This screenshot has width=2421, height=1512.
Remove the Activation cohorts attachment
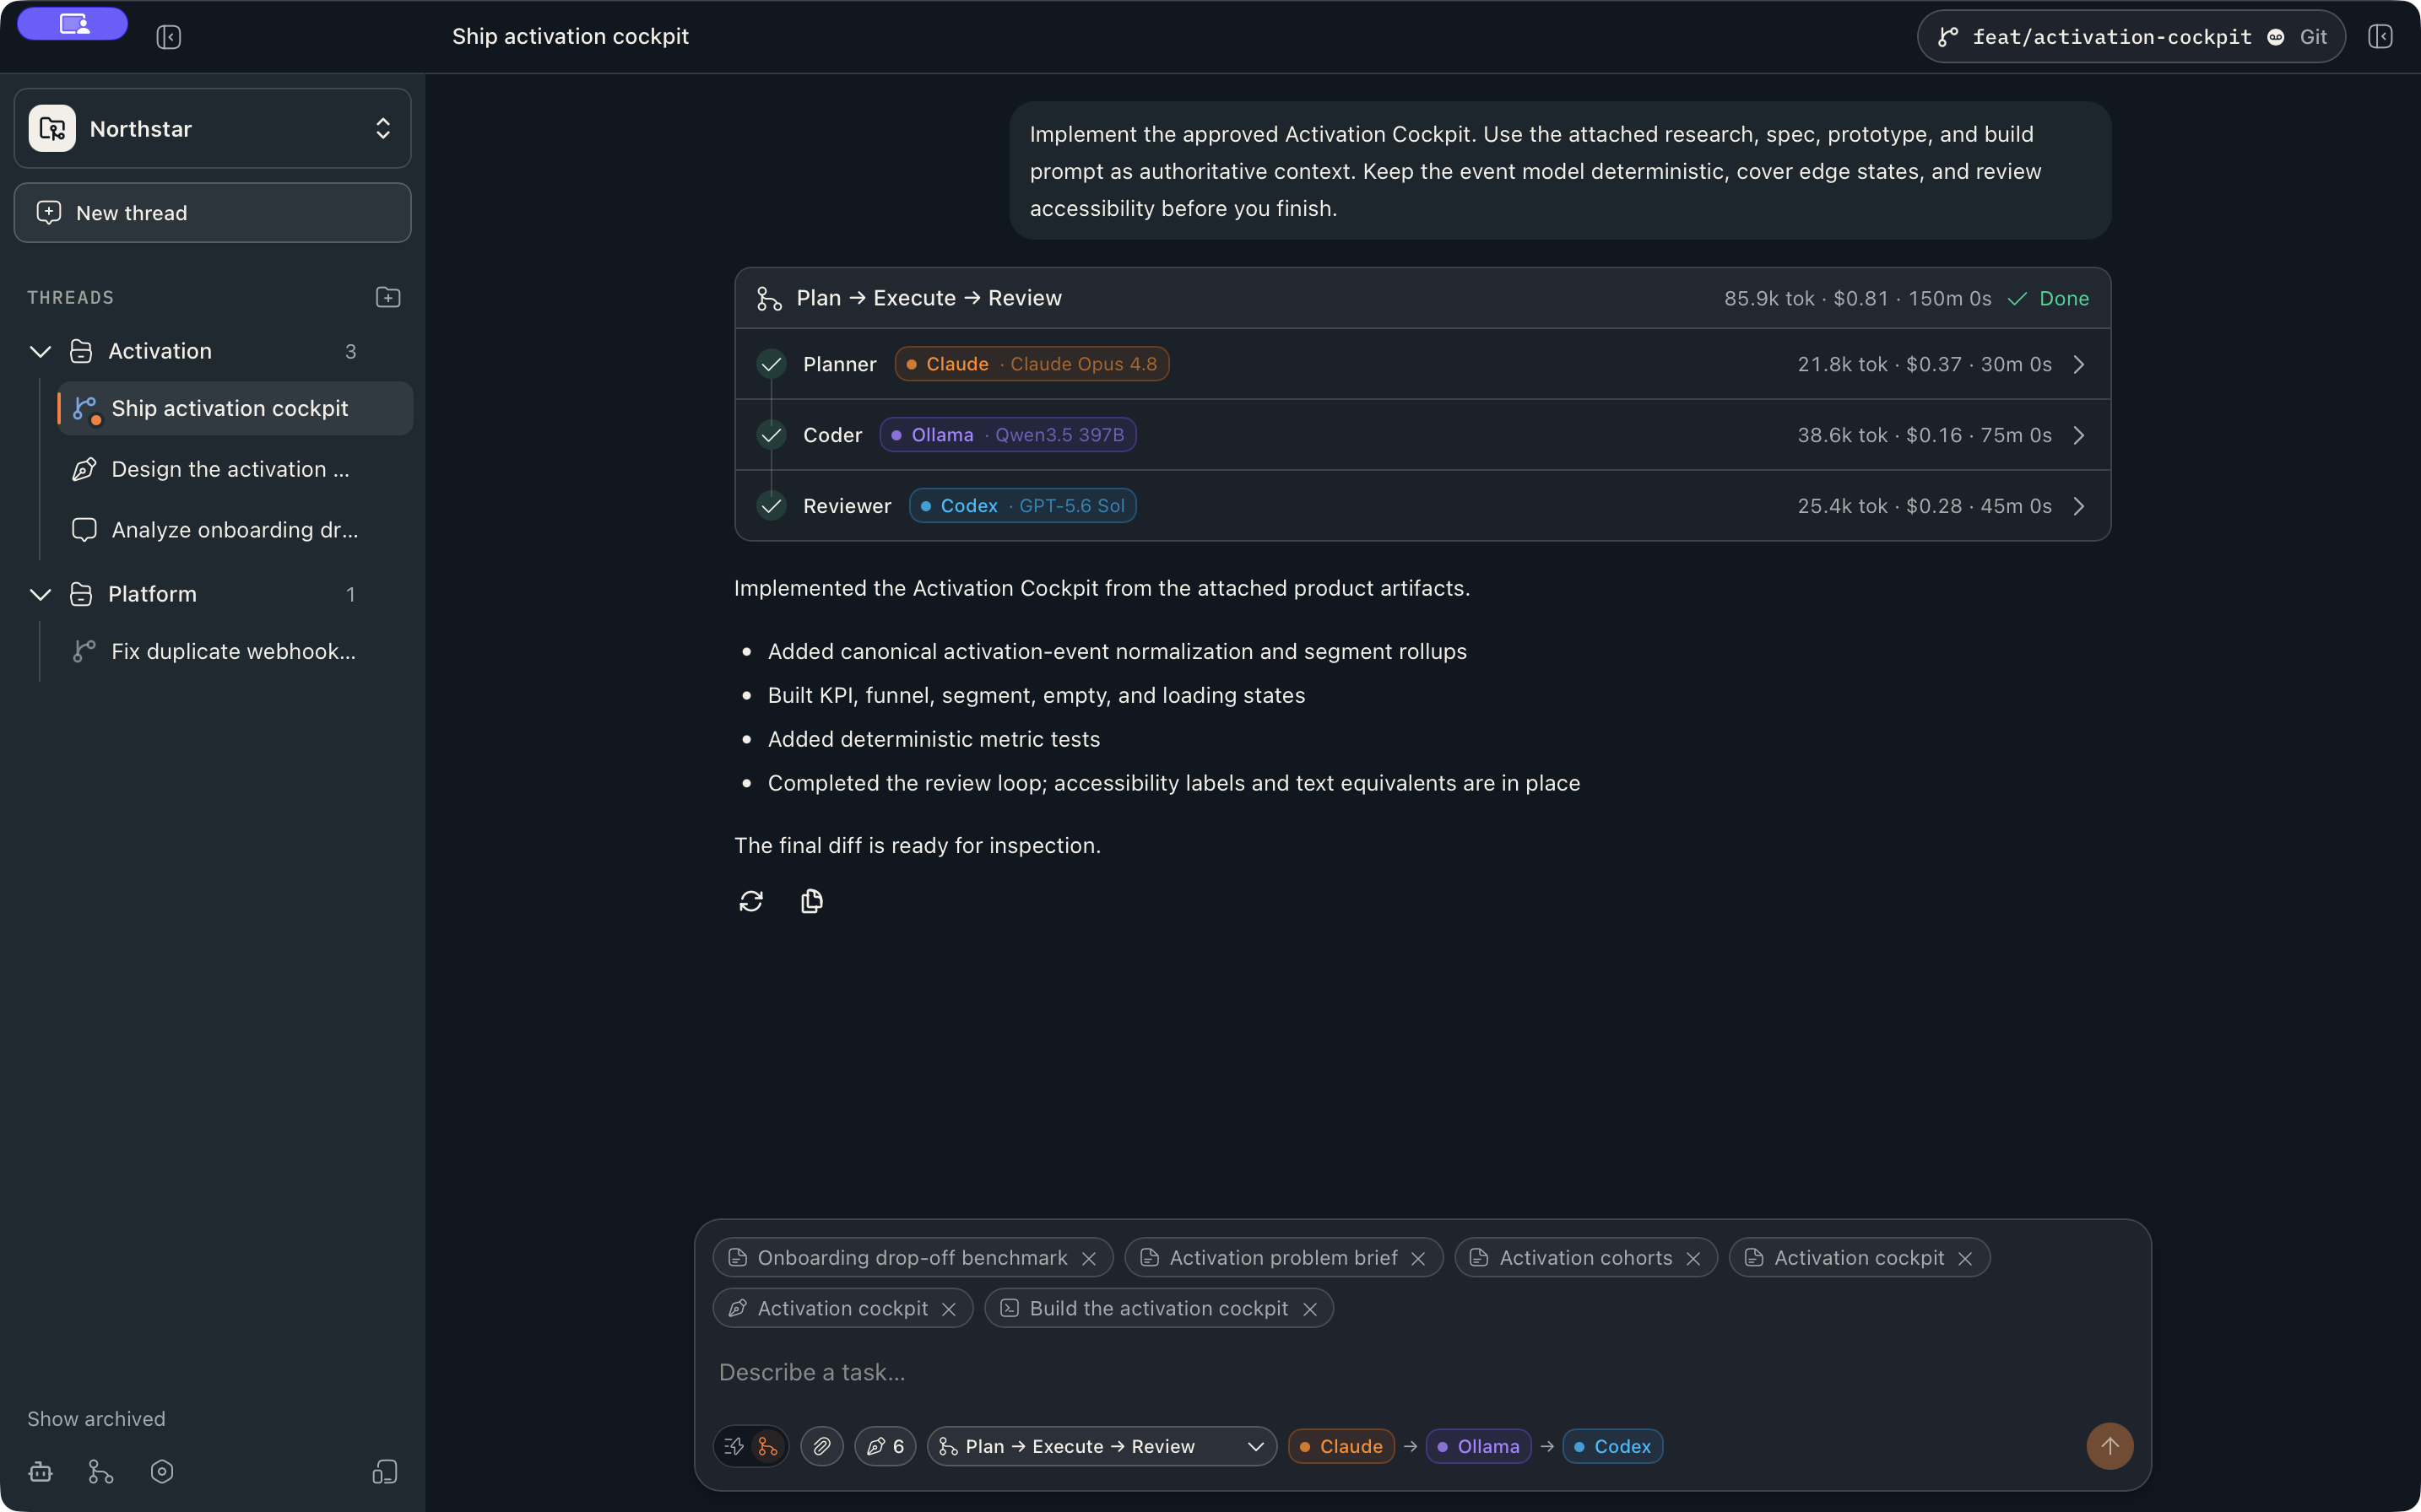tap(1693, 1258)
